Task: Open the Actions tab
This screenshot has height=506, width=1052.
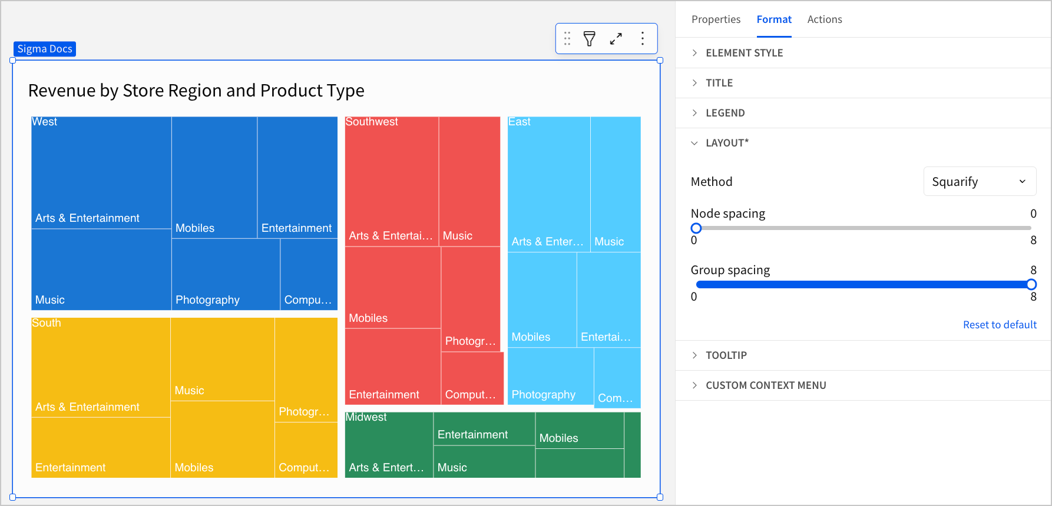Action: coord(825,19)
